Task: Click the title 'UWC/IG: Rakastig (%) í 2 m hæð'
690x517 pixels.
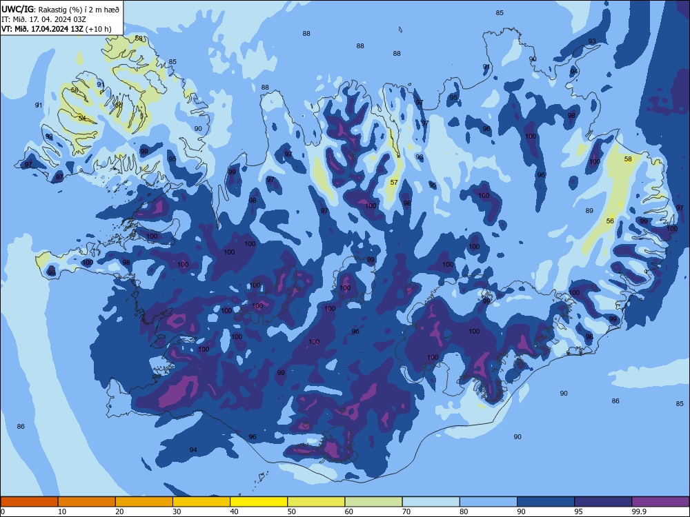Action: point(60,9)
